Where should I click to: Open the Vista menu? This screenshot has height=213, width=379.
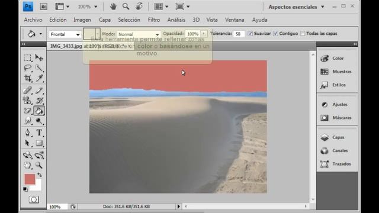click(212, 20)
